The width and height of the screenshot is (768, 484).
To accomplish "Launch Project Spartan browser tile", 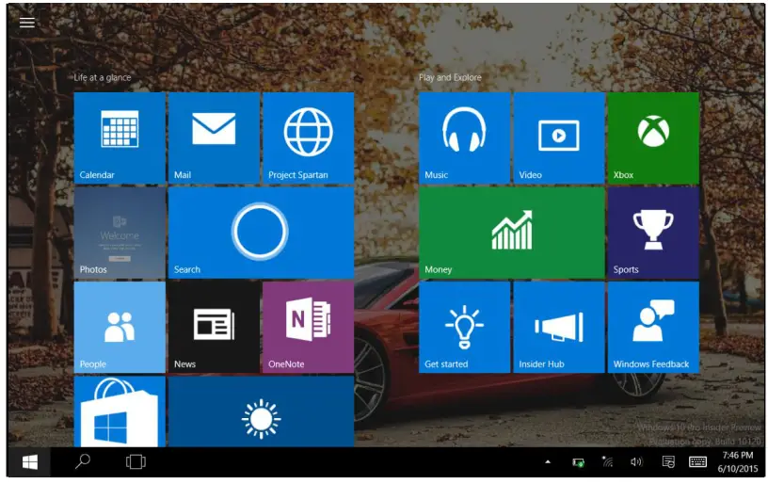I will tap(308, 137).
